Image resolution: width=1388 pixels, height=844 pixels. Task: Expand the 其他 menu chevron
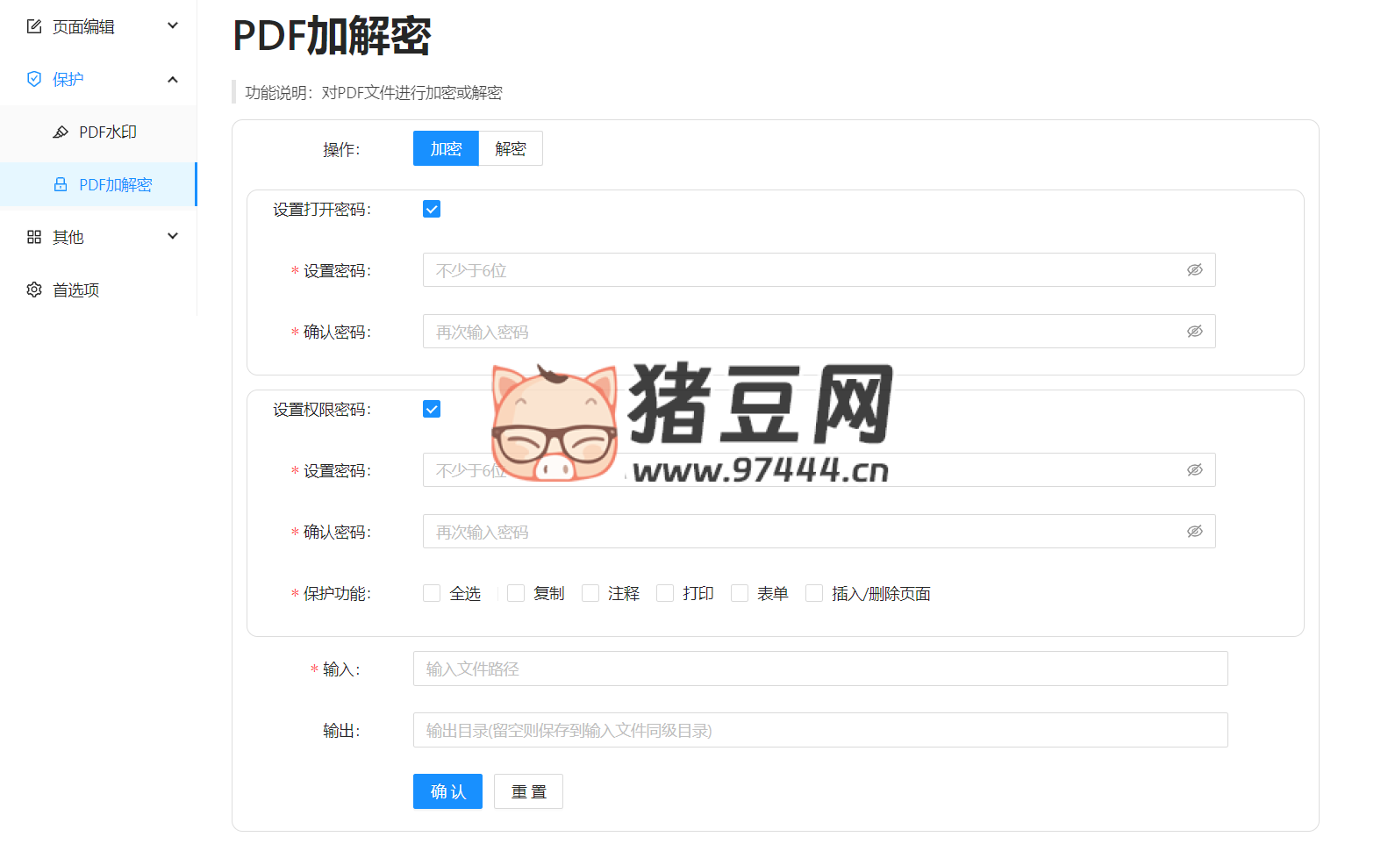[x=173, y=236]
